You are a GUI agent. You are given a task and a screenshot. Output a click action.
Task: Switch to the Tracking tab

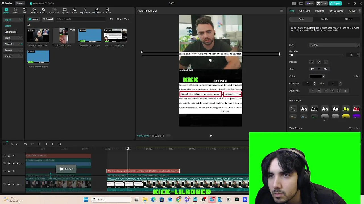(319, 11)
